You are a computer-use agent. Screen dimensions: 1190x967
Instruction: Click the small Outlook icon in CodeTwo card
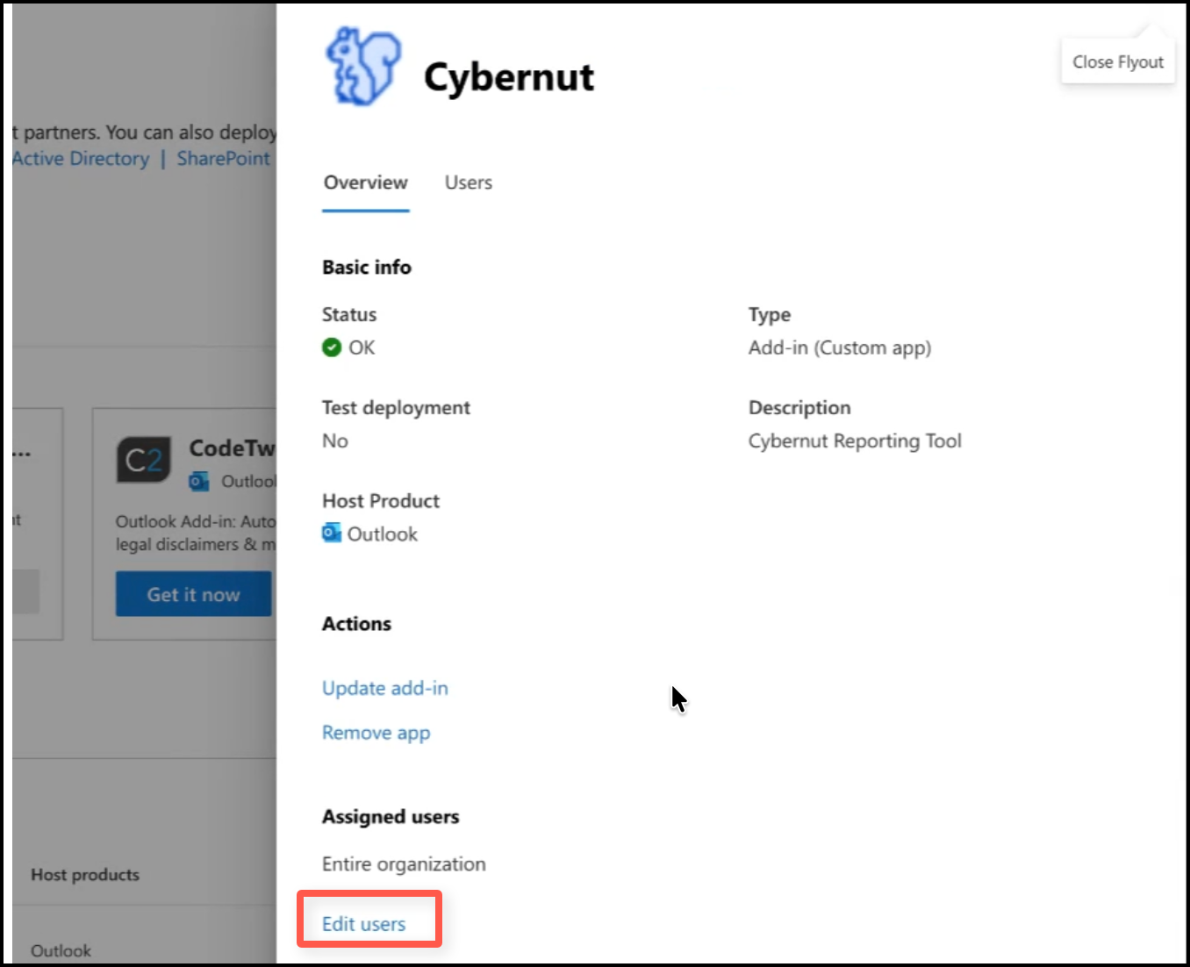coord(199,482)
